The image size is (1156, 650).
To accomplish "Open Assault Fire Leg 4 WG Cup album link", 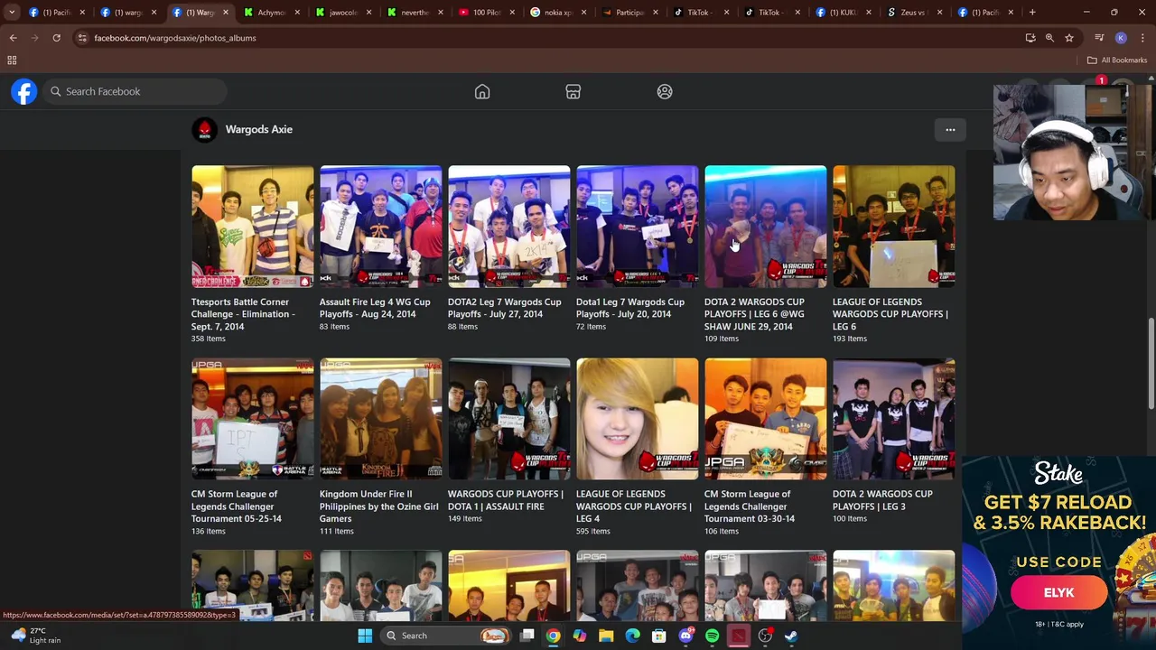I will (374, 308).
